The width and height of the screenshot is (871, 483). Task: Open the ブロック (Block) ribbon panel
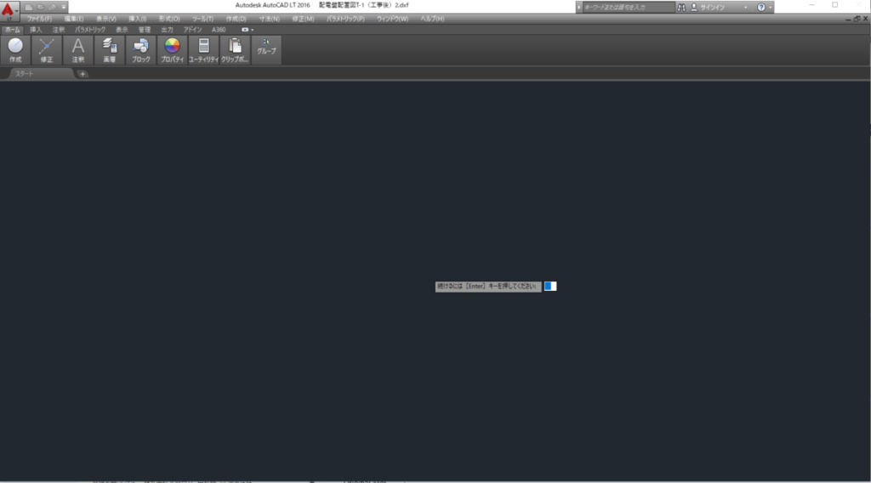(140, 50)
